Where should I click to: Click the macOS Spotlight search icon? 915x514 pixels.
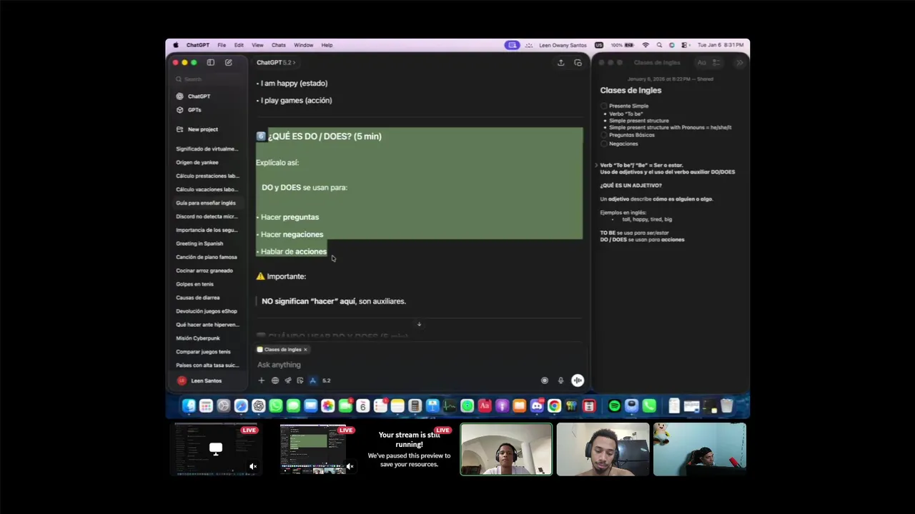click(x=659, y=45)
